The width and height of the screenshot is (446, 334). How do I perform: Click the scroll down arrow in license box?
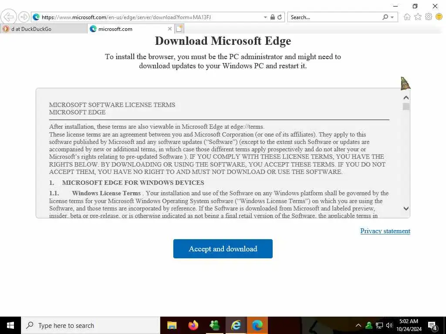tap(406, 208)
